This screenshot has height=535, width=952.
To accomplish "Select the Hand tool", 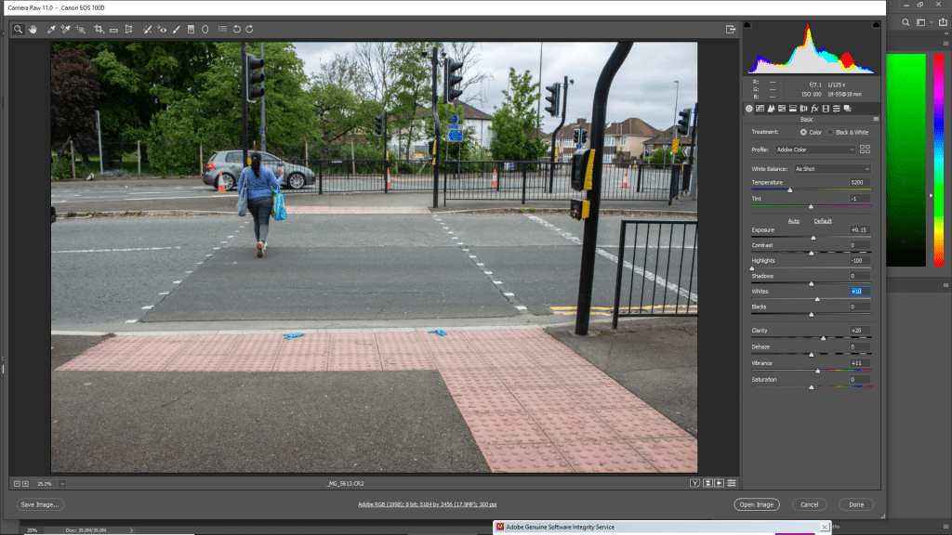I will tap(33, 29).
